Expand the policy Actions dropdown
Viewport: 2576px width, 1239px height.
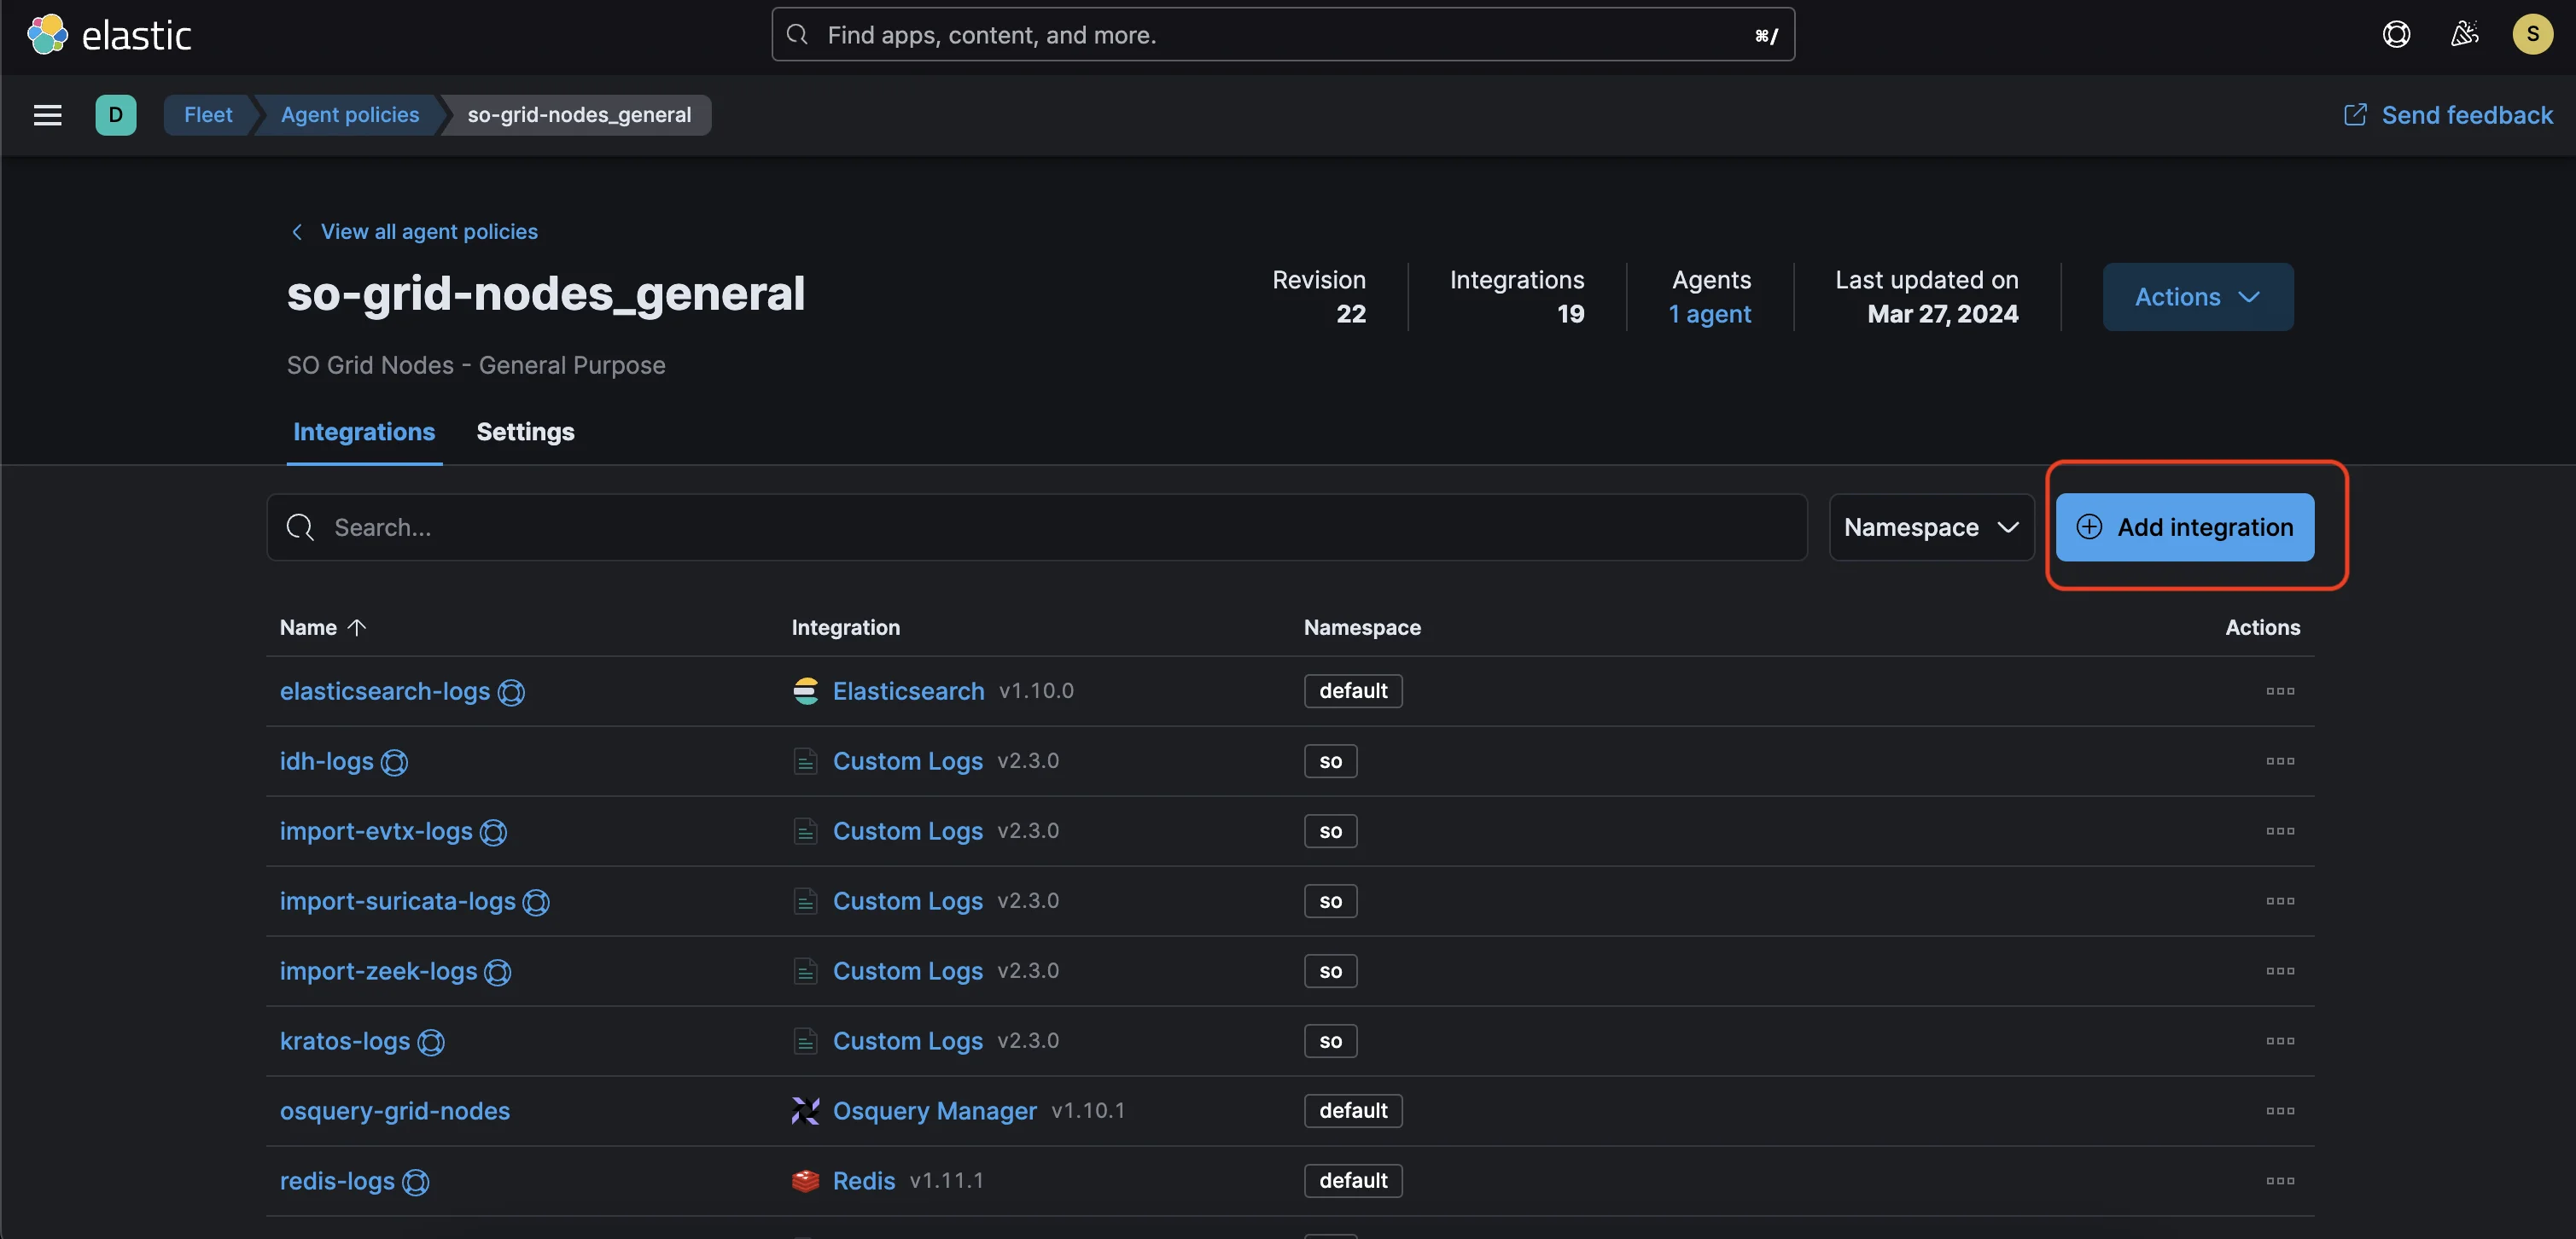pyautogui.click(x=2198, y=297)
